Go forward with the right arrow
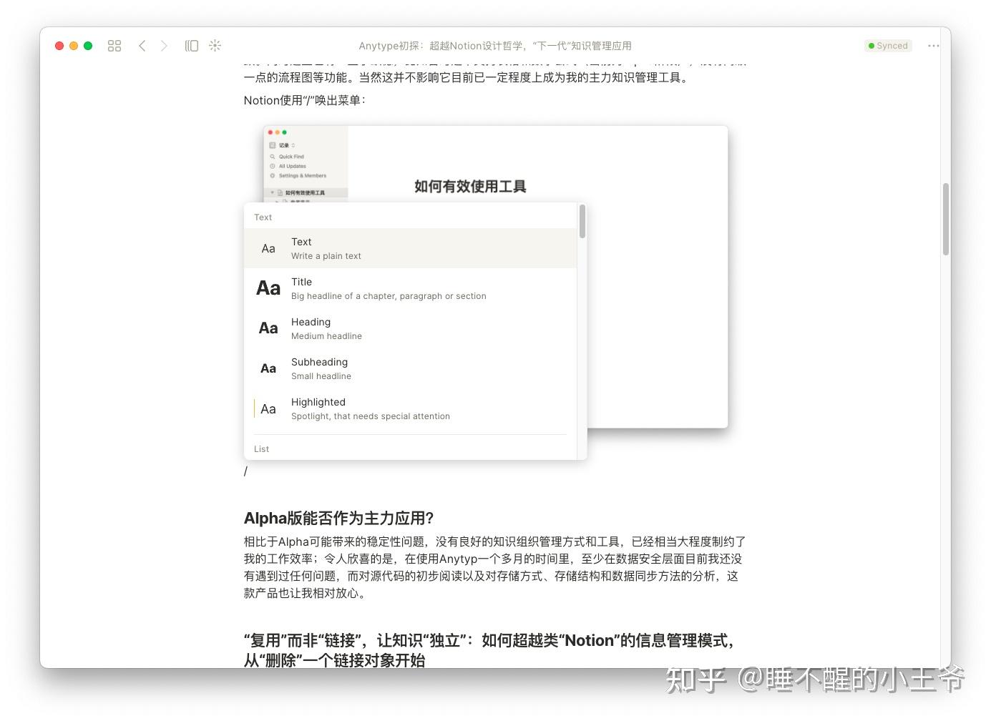Screen dimensions: 991x721 [x=164, y=46]
